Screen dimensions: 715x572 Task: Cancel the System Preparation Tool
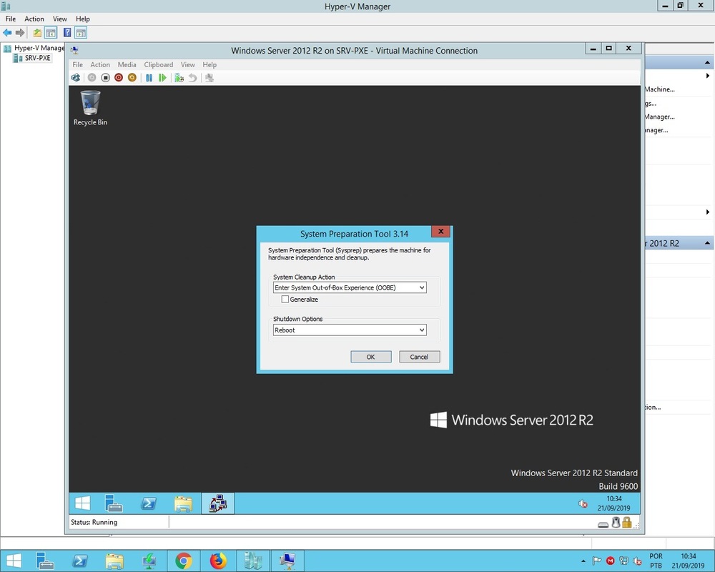pyautogui.click(x=419, y=357)
